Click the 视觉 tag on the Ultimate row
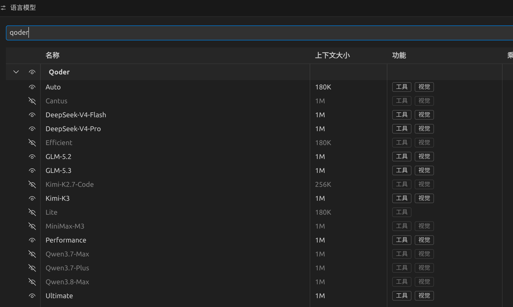The height and width of the screenshot is (307, 513). (424, 296)
